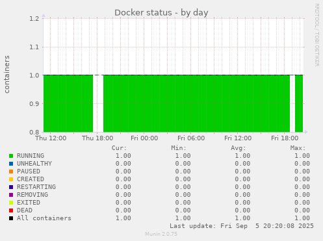323x241 pixels.
Task: Click the 1.0 y-axis label
Action: point(34,75)
